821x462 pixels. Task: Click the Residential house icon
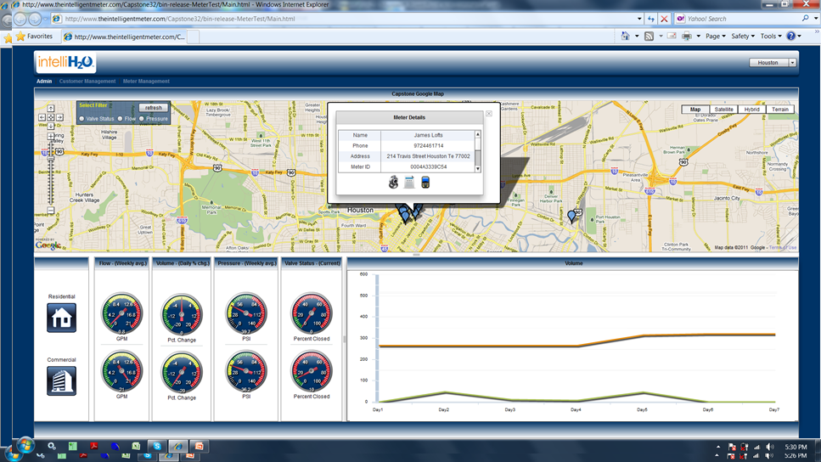(61, 318)
